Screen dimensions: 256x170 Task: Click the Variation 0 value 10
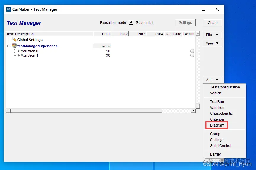pyautogui.click(x=108, y=51)
